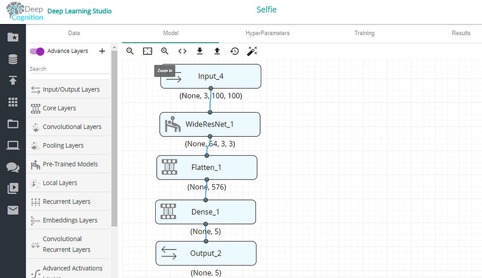Click the zoom out magnifier icon
This screenshot has width=482, height=278.
130,51
